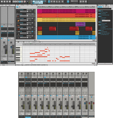The width and height of the screenshot is (113, 118).
Task: Open the piano roll Notes menu
Action: 29,42
